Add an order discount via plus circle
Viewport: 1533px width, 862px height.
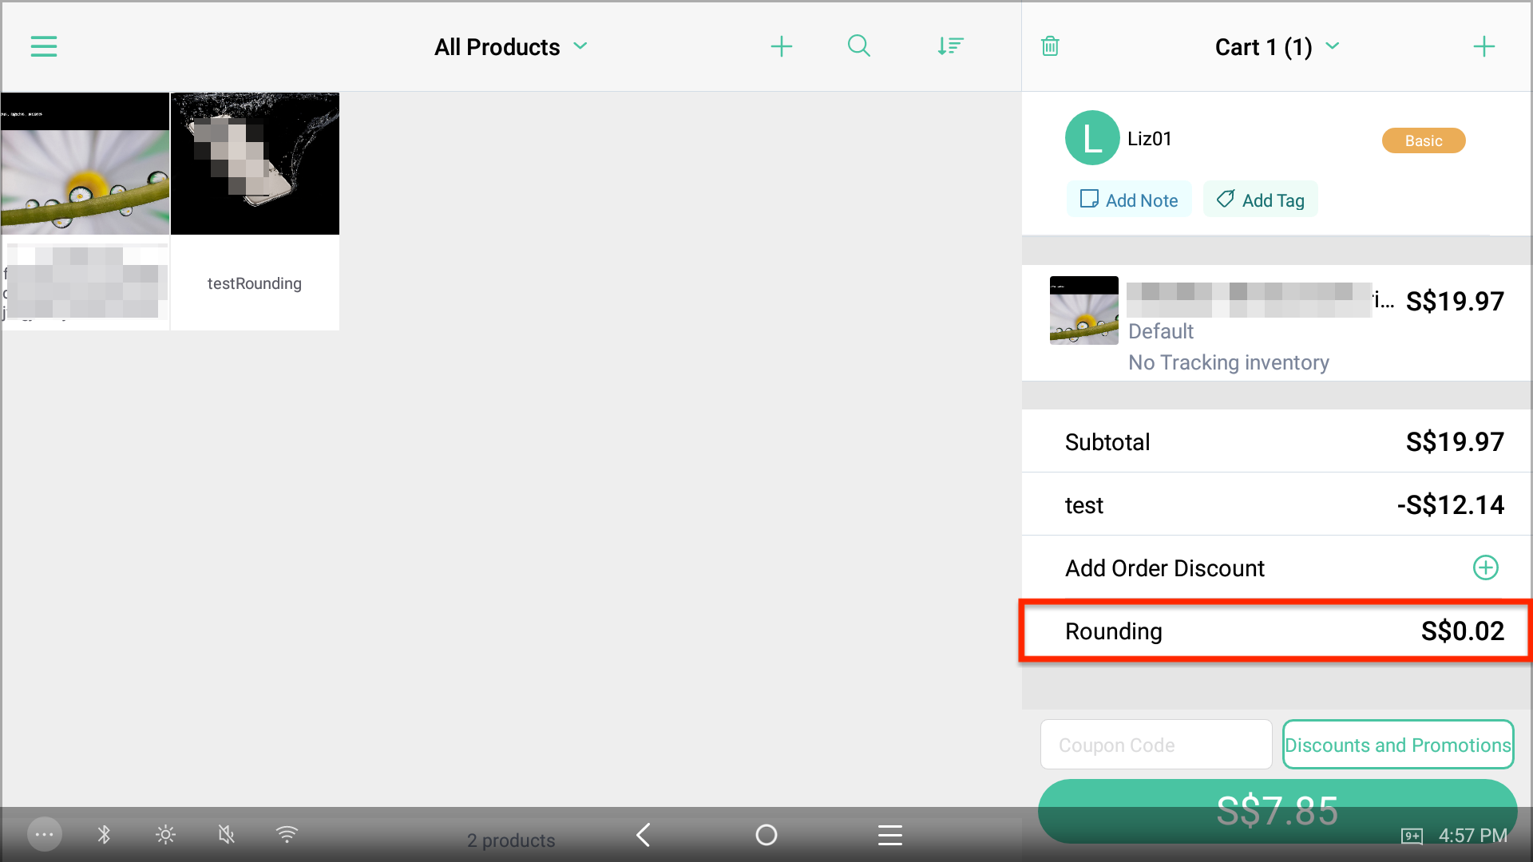coord(1485,567)
